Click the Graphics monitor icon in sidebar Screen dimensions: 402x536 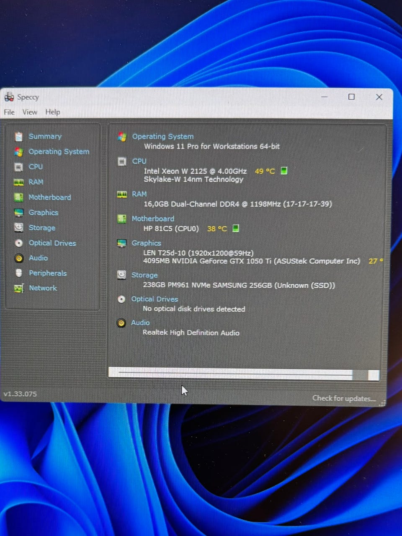[x=18, y=213]
